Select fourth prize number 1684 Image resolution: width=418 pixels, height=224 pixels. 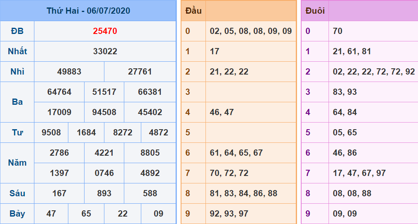coord(86,132)
